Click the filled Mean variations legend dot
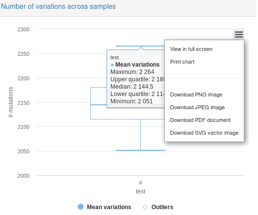 (x=81, y=207)
